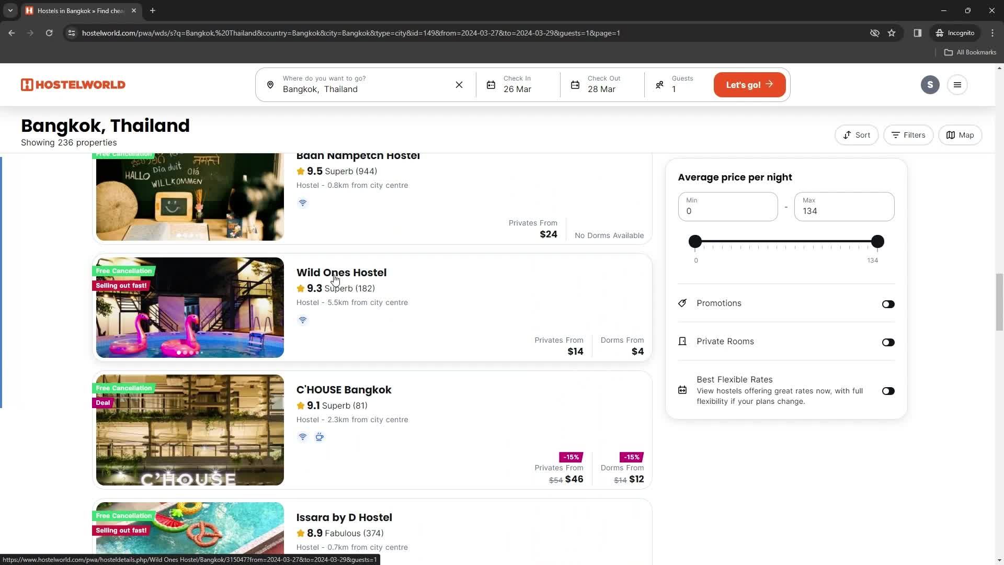Toggle the Promotions filter switch
The image size is (1004, 565).
[x=889, y=303]
